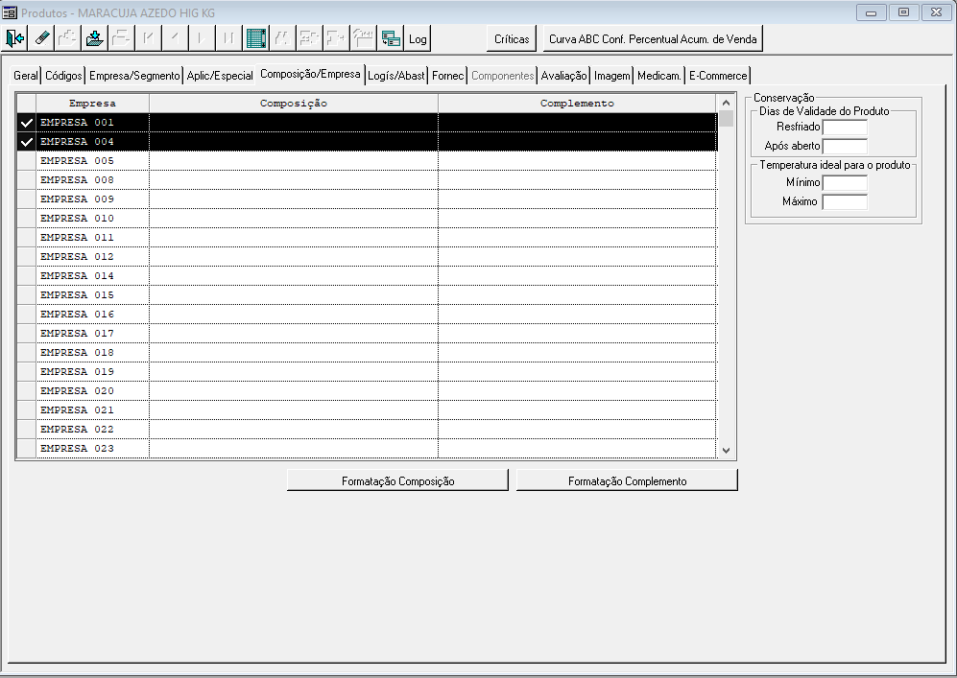Click the Log toolbar button

(x=418, y=38)
